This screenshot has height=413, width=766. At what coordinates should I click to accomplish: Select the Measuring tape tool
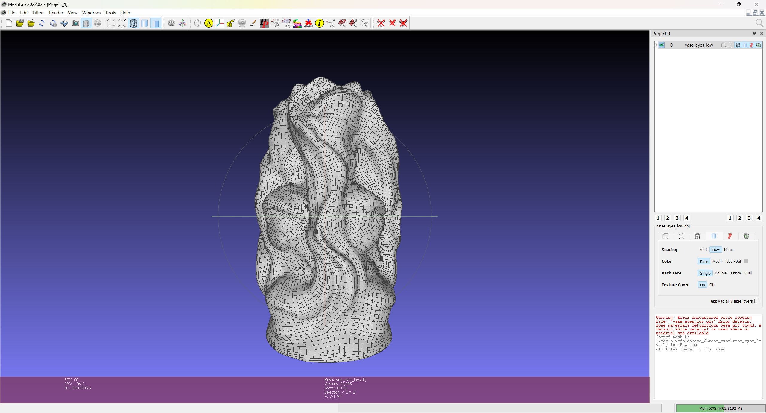click(231, 23)
